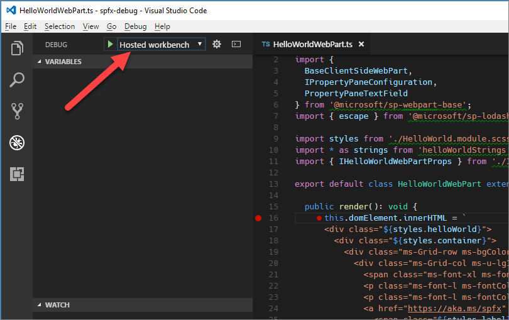Click './HelloWorld.module.scss' path on line 9
509x320 pixels.
coord(449,139)
